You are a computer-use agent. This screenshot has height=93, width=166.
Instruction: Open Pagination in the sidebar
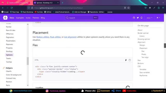[10, 37]
